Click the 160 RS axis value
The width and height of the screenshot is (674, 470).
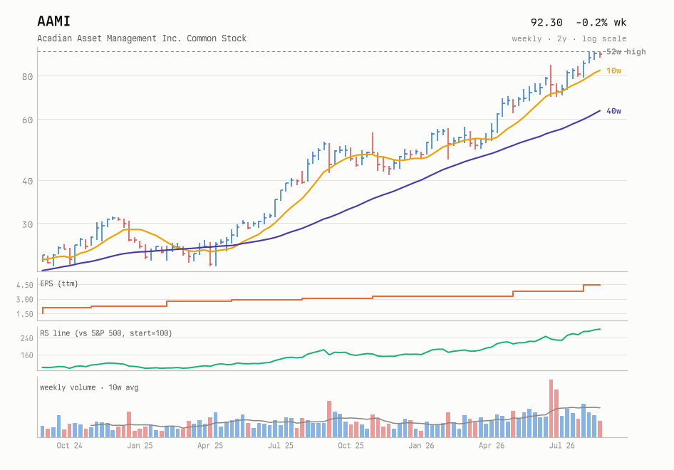[x=26, y=355]
